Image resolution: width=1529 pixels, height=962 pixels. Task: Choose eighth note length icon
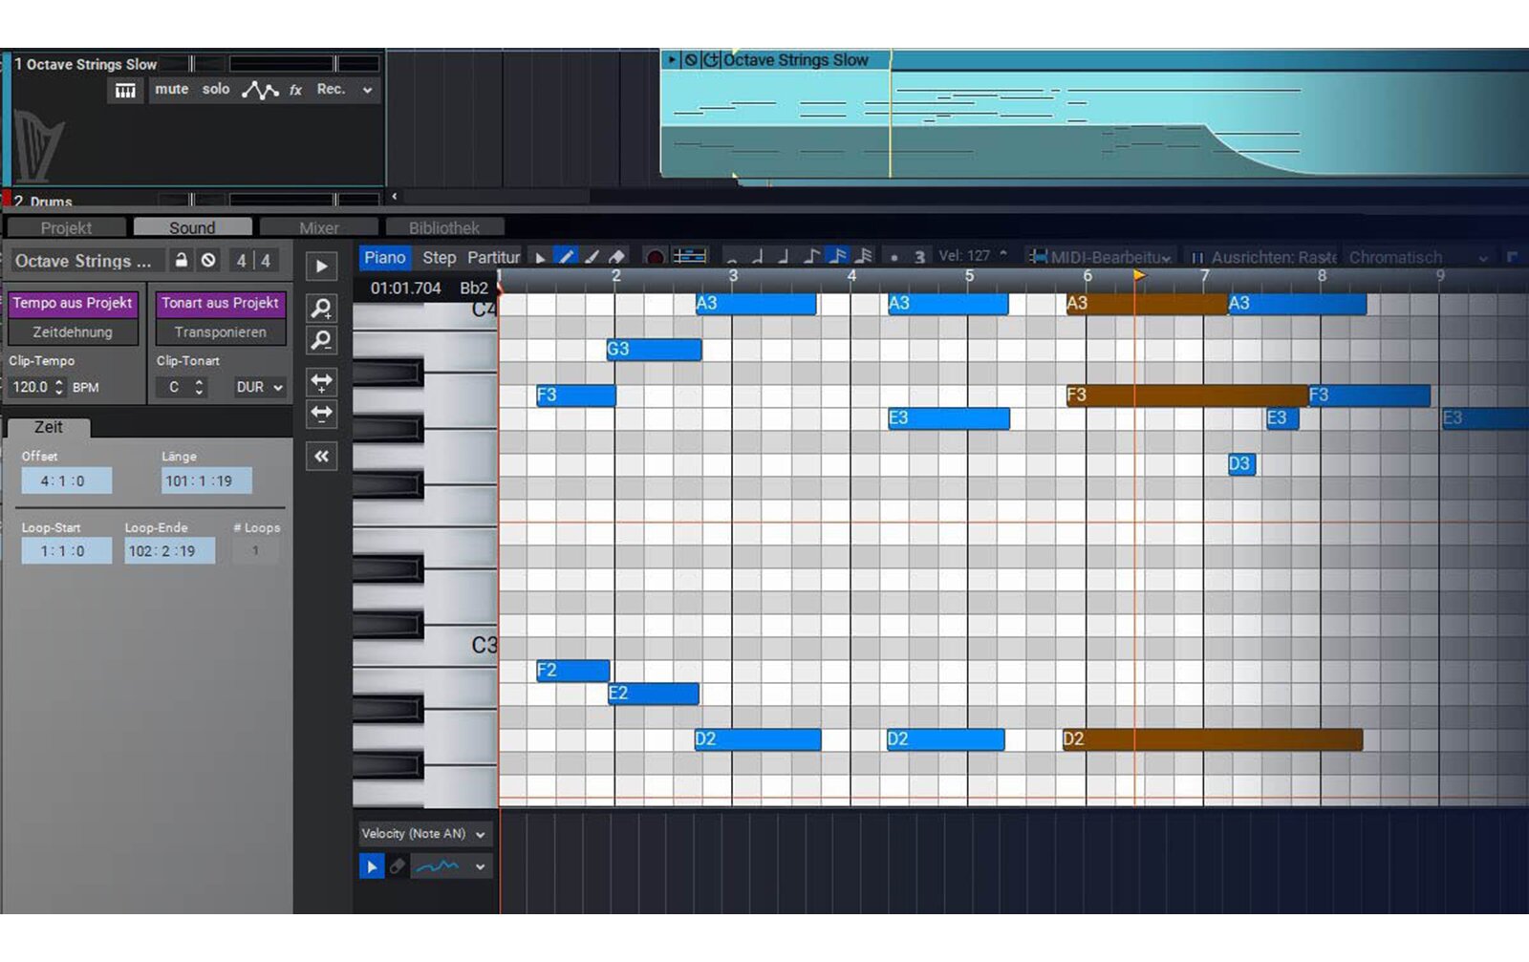click(x=810, y=257)
